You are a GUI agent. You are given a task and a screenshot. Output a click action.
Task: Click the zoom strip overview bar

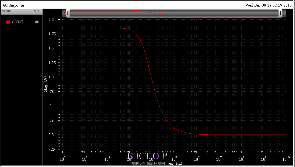[174, 13]
